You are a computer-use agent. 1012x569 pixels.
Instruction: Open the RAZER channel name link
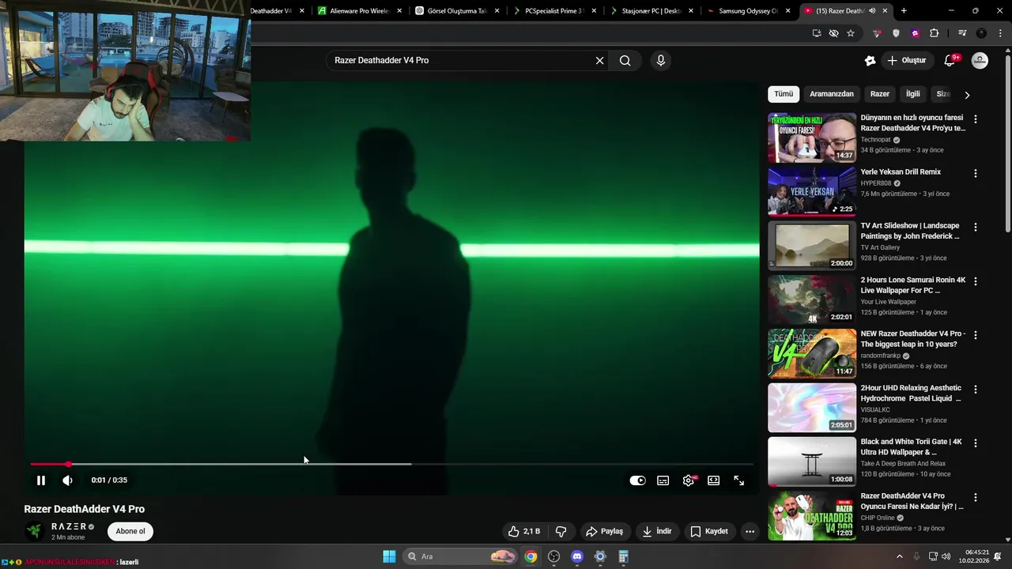coord(69,526)
